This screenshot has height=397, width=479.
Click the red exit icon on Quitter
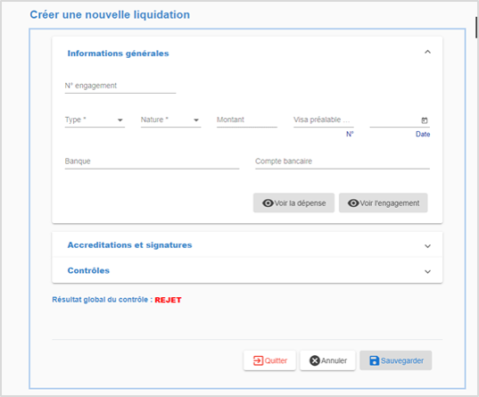(x=258, y=360)
